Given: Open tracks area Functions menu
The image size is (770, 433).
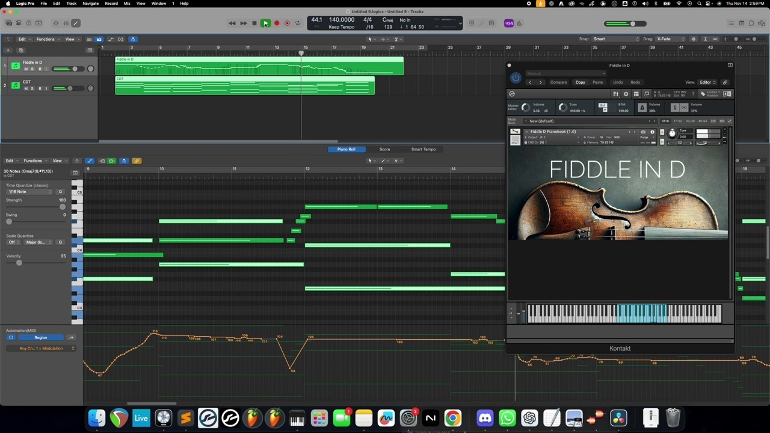Looking at the screenshot, I should click(x=47, y=39).
